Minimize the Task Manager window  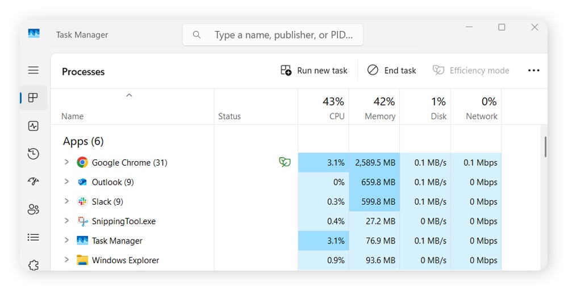pyautogui.click(x=469, y=27)
